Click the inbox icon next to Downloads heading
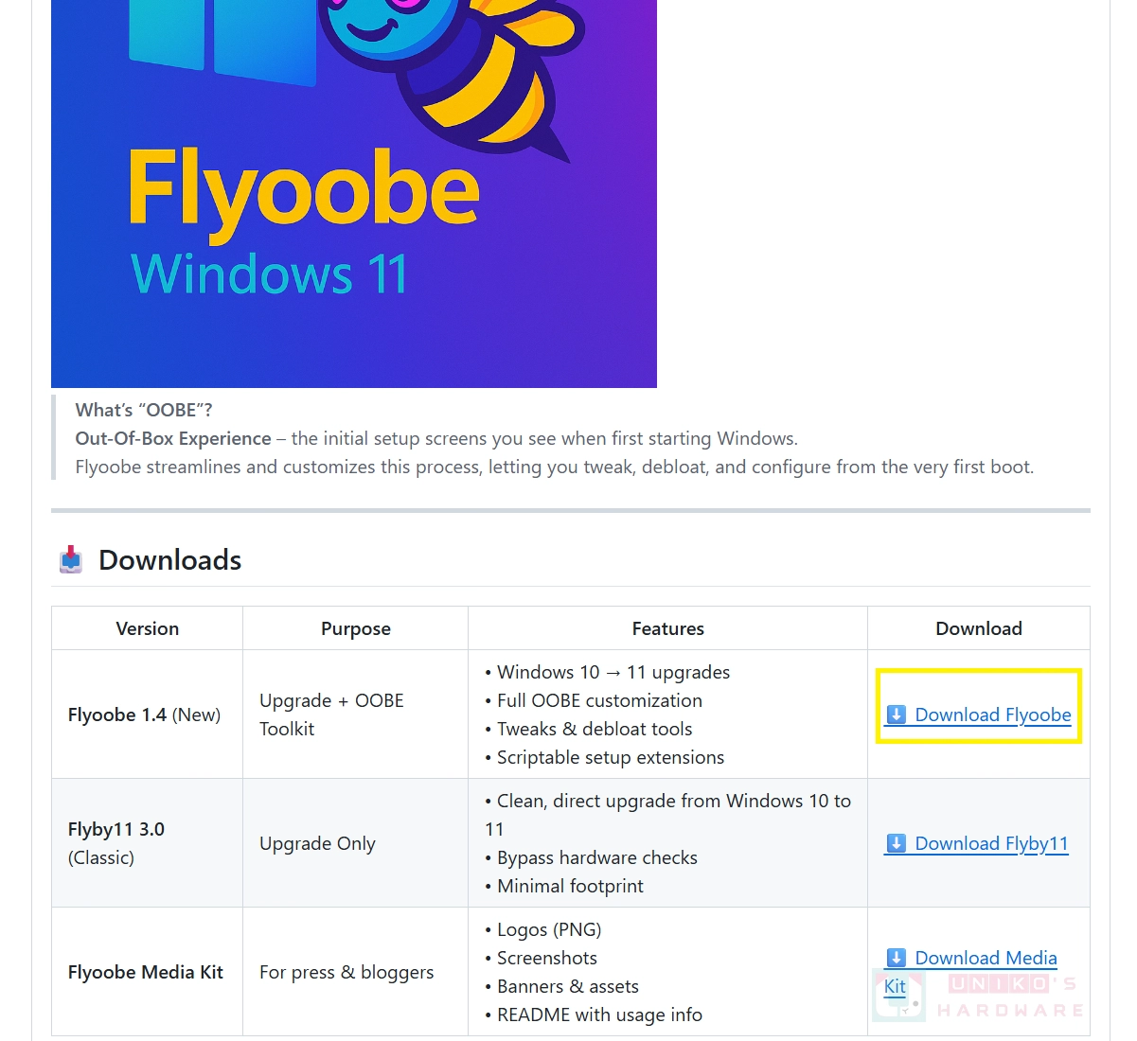The height and width of the screenshot is (1041, 1137). 71,560
